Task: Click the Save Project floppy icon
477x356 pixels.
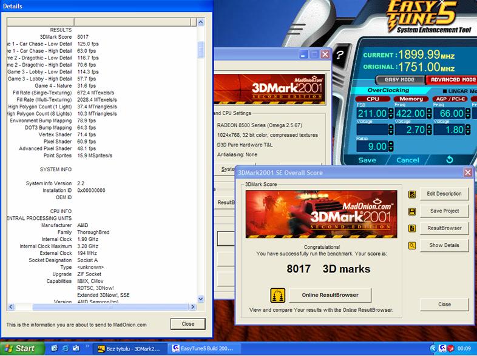Action: (412, 211)
